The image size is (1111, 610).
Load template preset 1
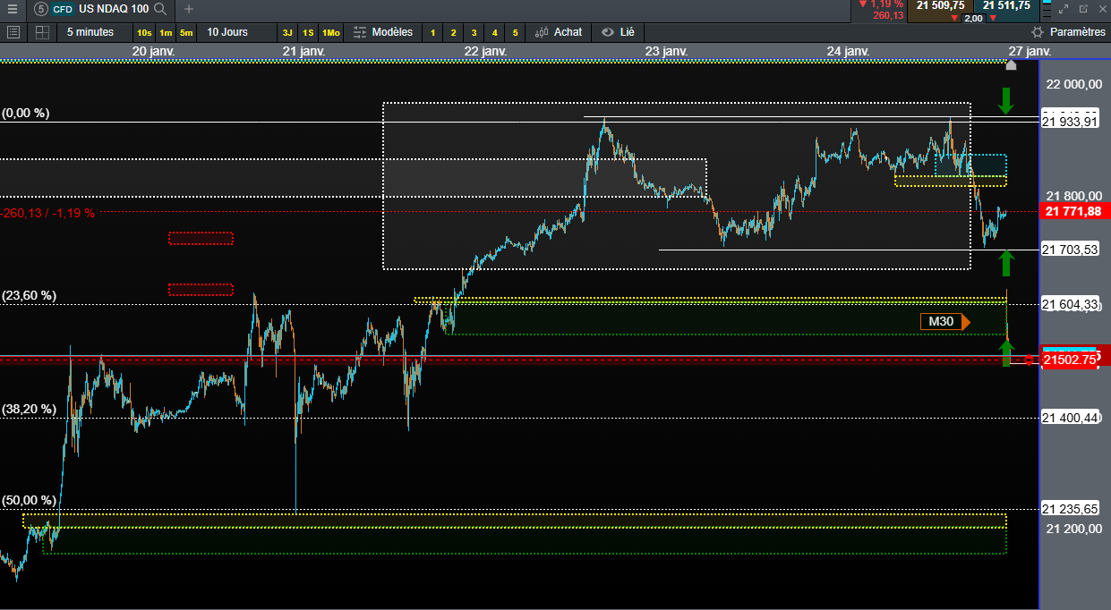coord(433,33)
